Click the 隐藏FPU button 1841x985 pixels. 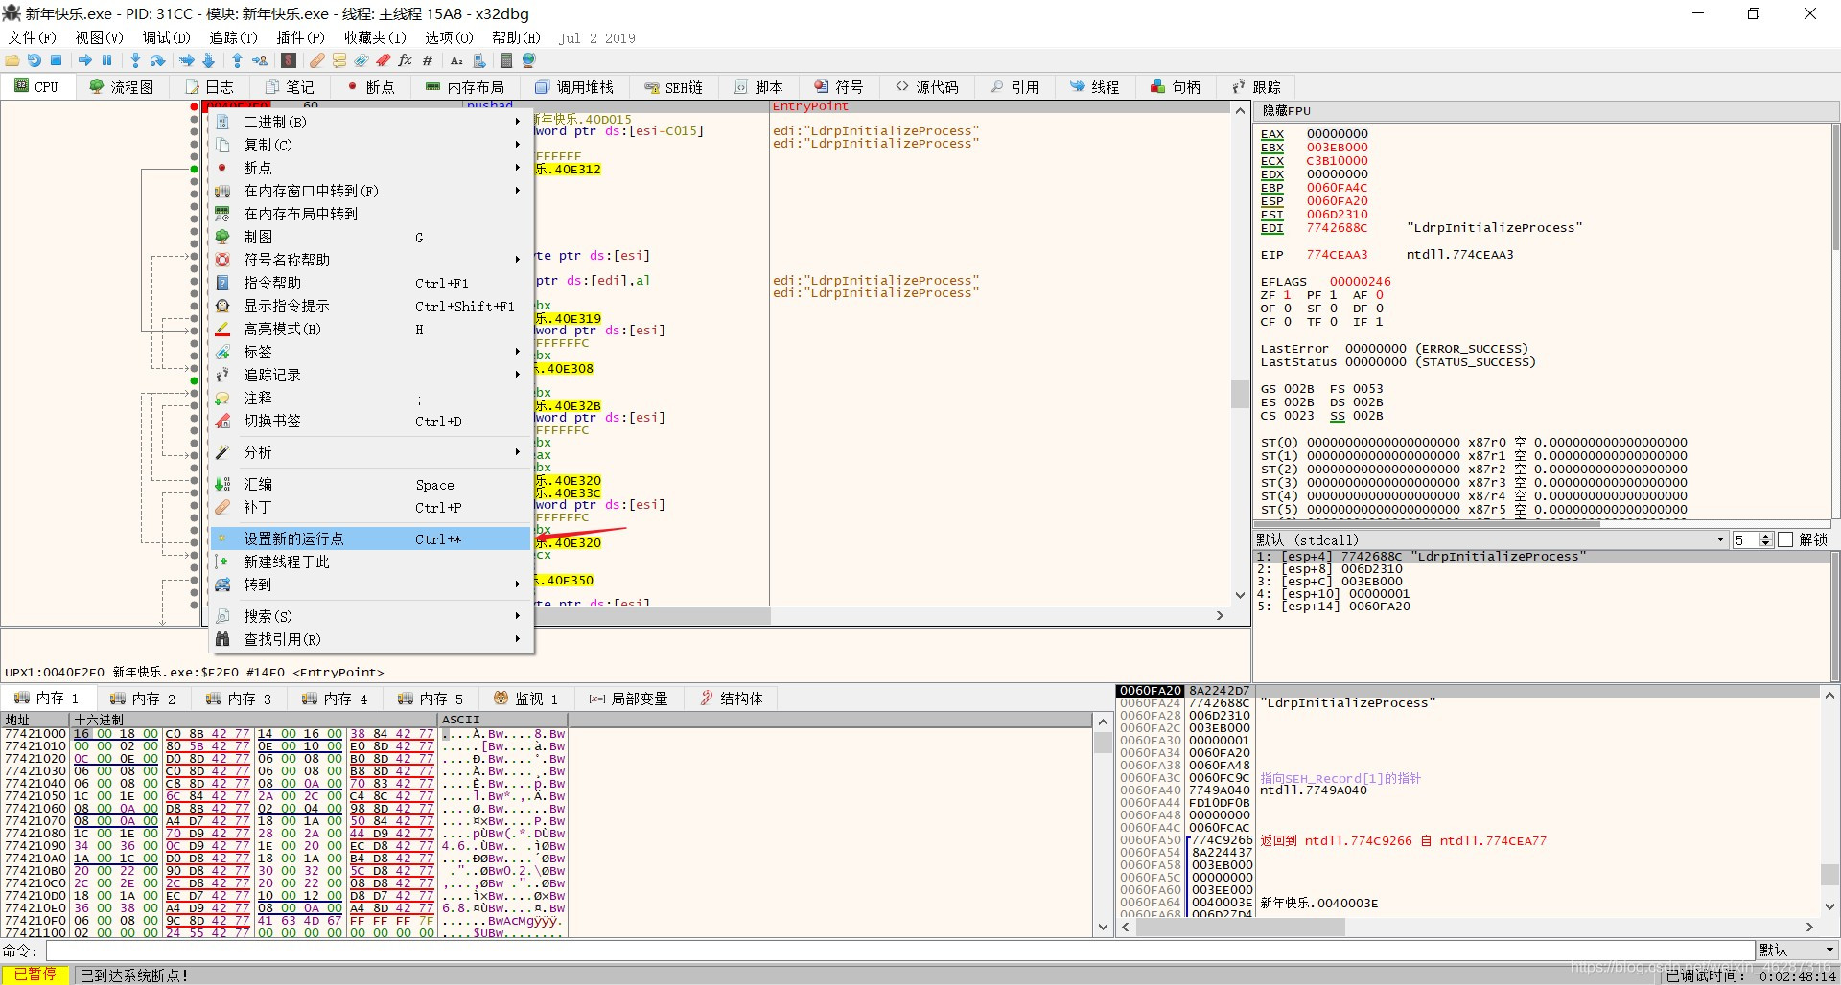(1286, 111)
